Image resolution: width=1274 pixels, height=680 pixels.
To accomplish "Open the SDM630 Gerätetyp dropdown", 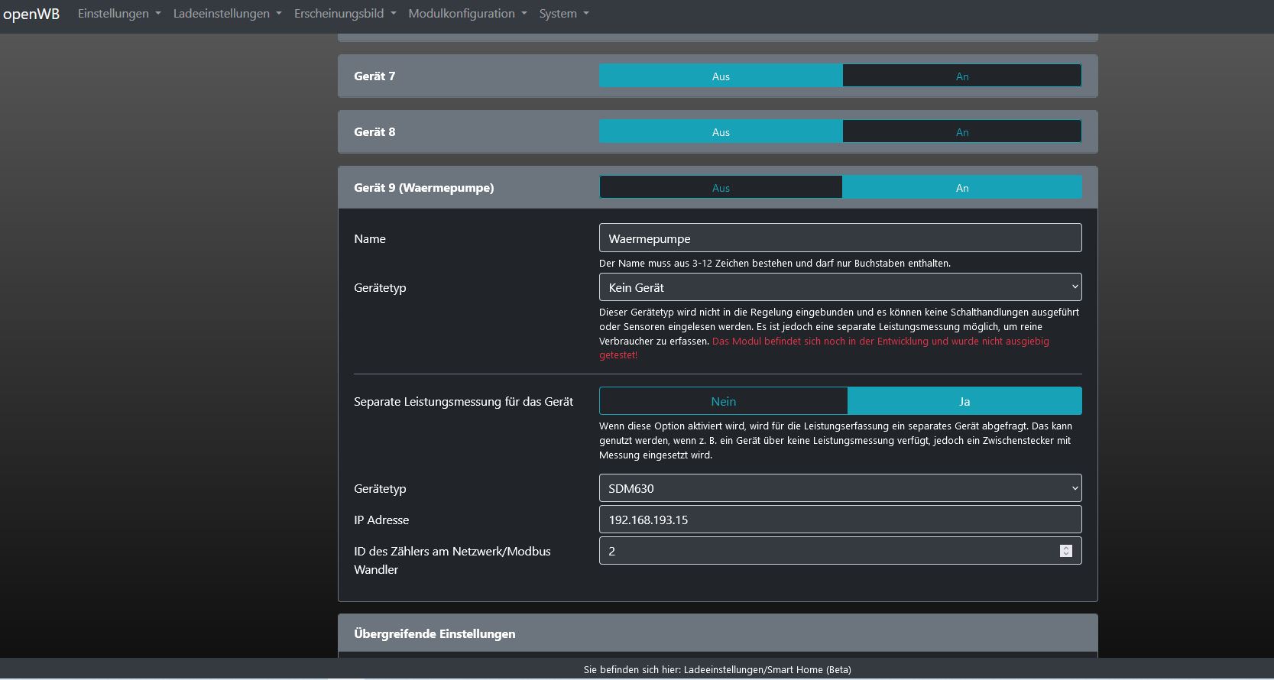I will (x=840, y=488).
